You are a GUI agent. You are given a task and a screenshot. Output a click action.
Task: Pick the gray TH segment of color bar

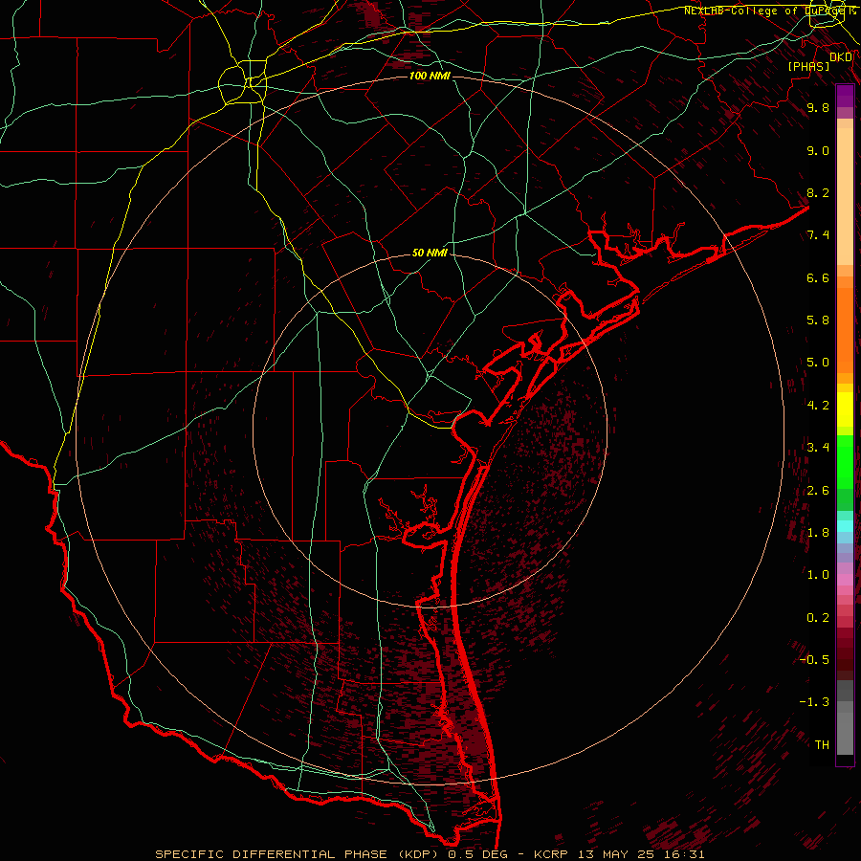(845, 733)
